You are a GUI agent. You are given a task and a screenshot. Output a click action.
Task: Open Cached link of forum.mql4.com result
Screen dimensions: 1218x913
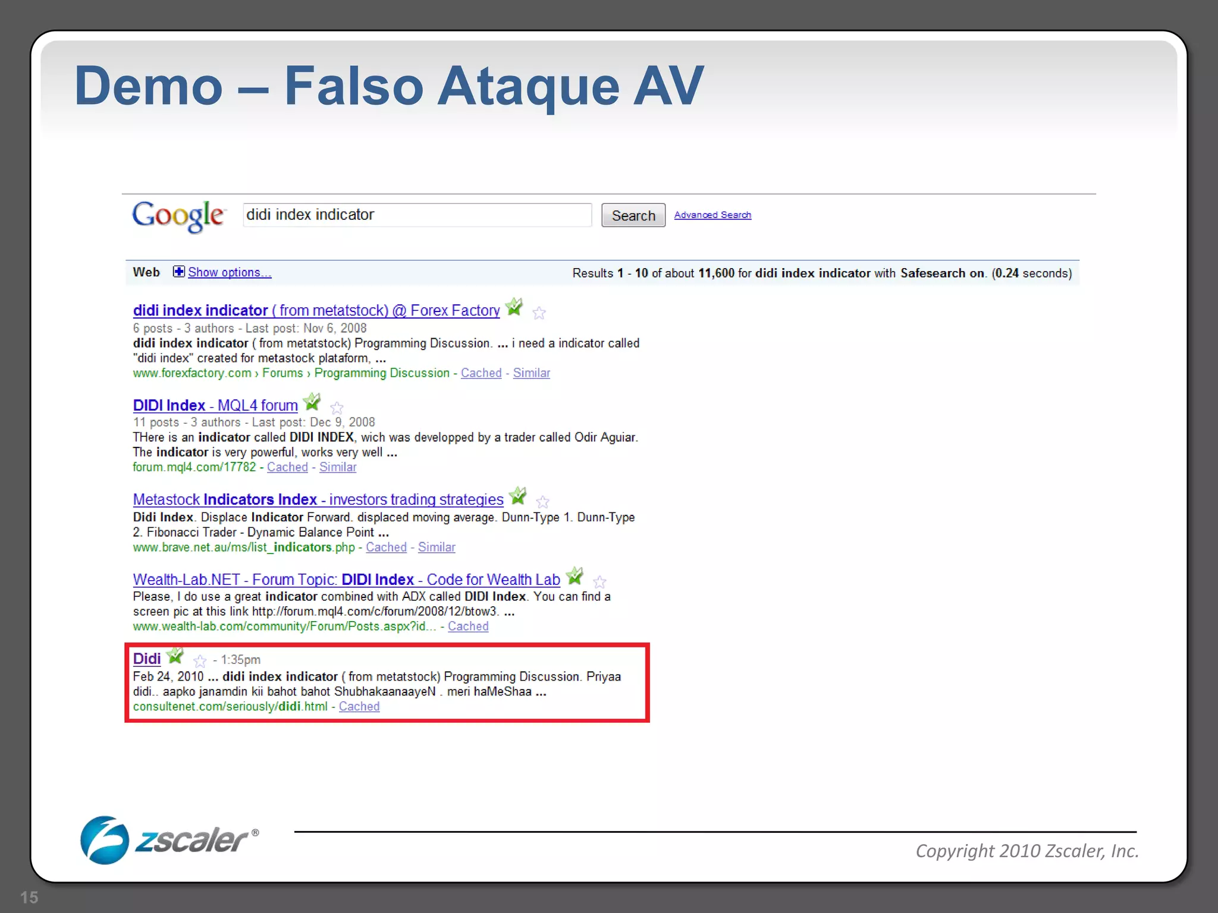point(287,467)
